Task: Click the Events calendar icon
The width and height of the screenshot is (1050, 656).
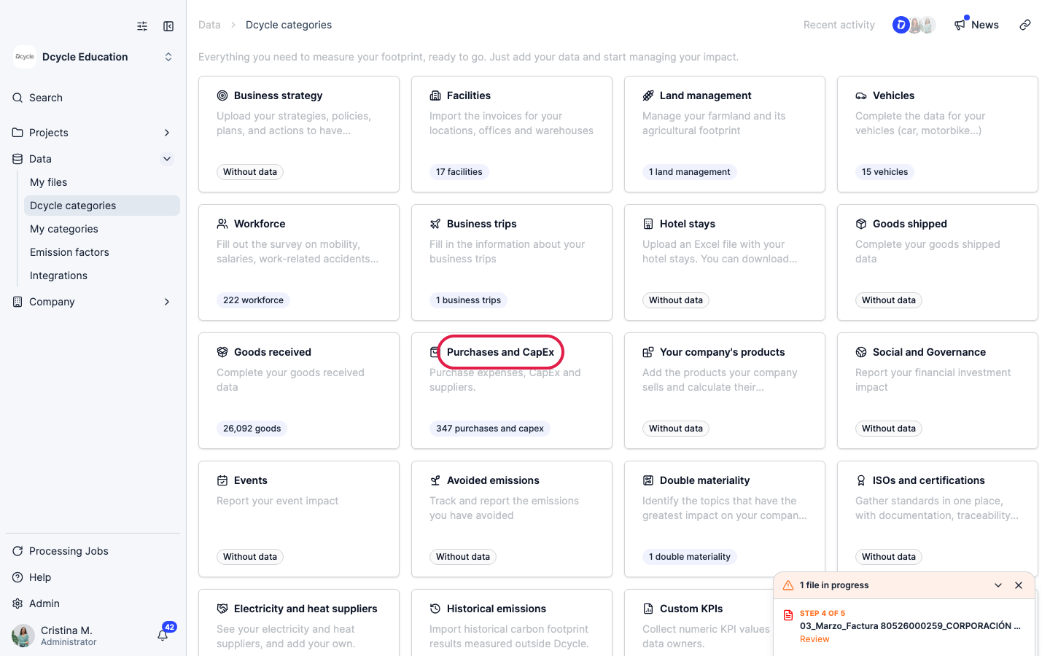Action: (222, 480)
